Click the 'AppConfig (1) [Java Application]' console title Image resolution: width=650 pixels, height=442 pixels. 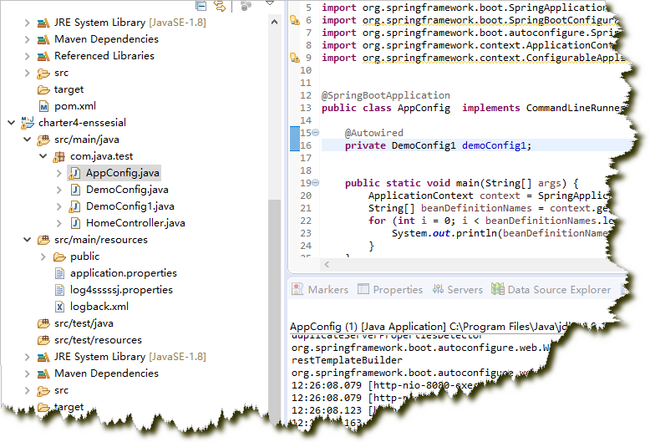tap(368, 327)
